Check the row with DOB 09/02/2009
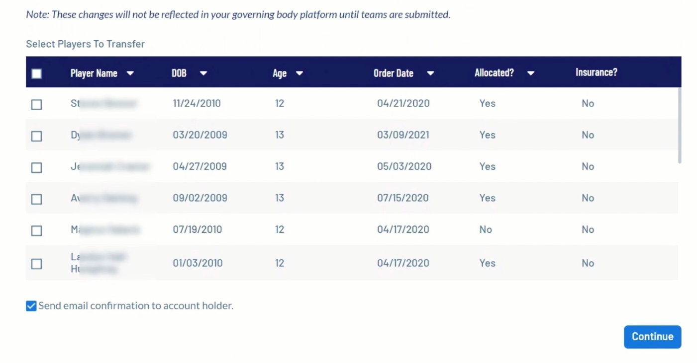This screenshot has width=697, height=363. pyautogui.click(x=36, y=199)
